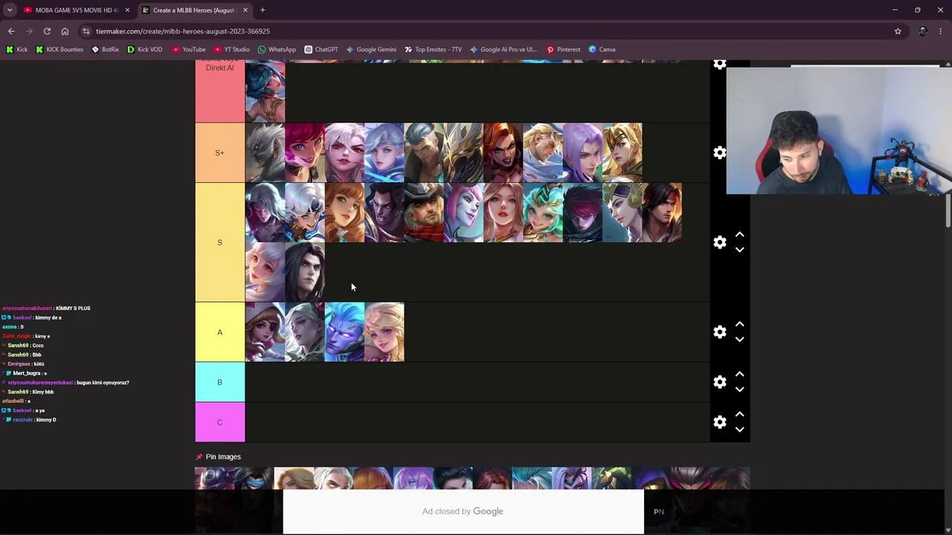
Task: Open the ChatGPT bookmark
Action: (321, 49)
